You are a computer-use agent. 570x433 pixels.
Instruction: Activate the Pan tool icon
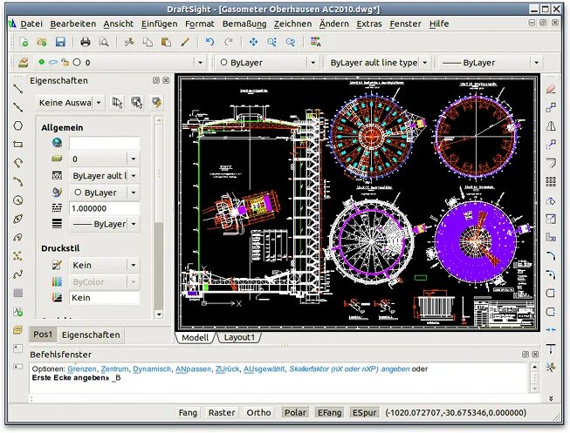[253, 42]
